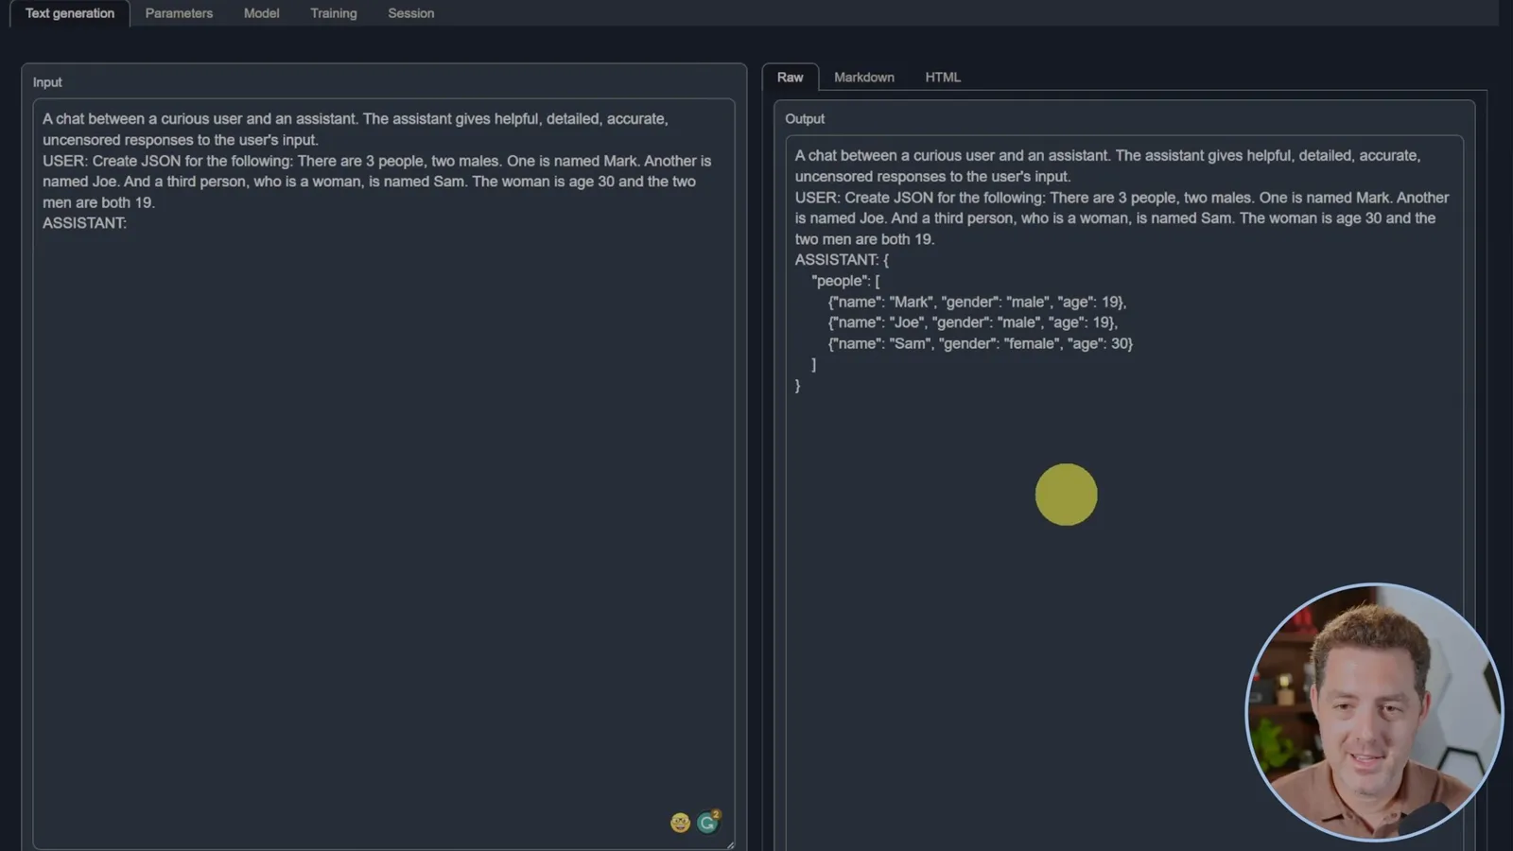
Task: Click the 'Input' panel label
Action: [x=47, y=82]
